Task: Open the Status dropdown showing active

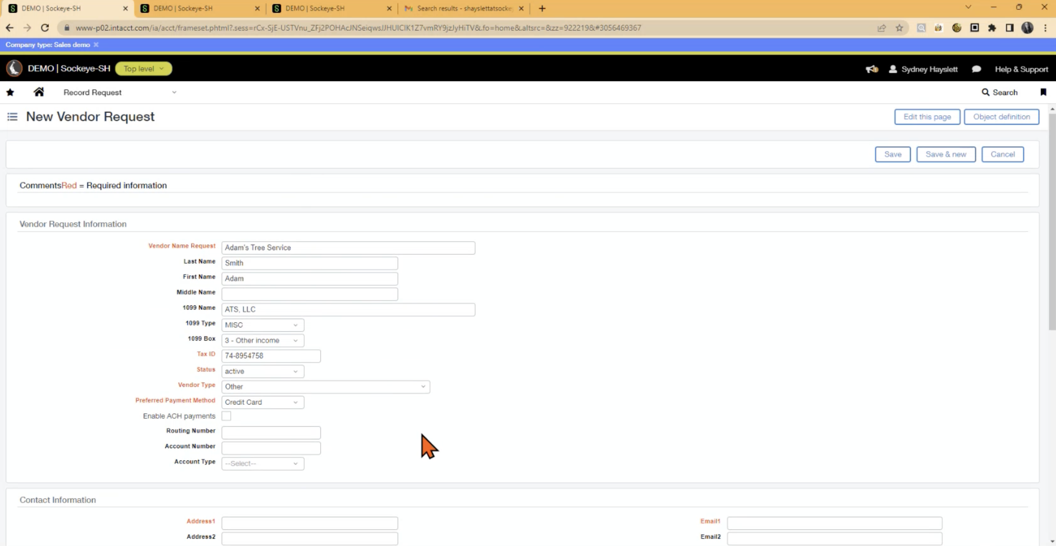Action: (x=263, y=371)
